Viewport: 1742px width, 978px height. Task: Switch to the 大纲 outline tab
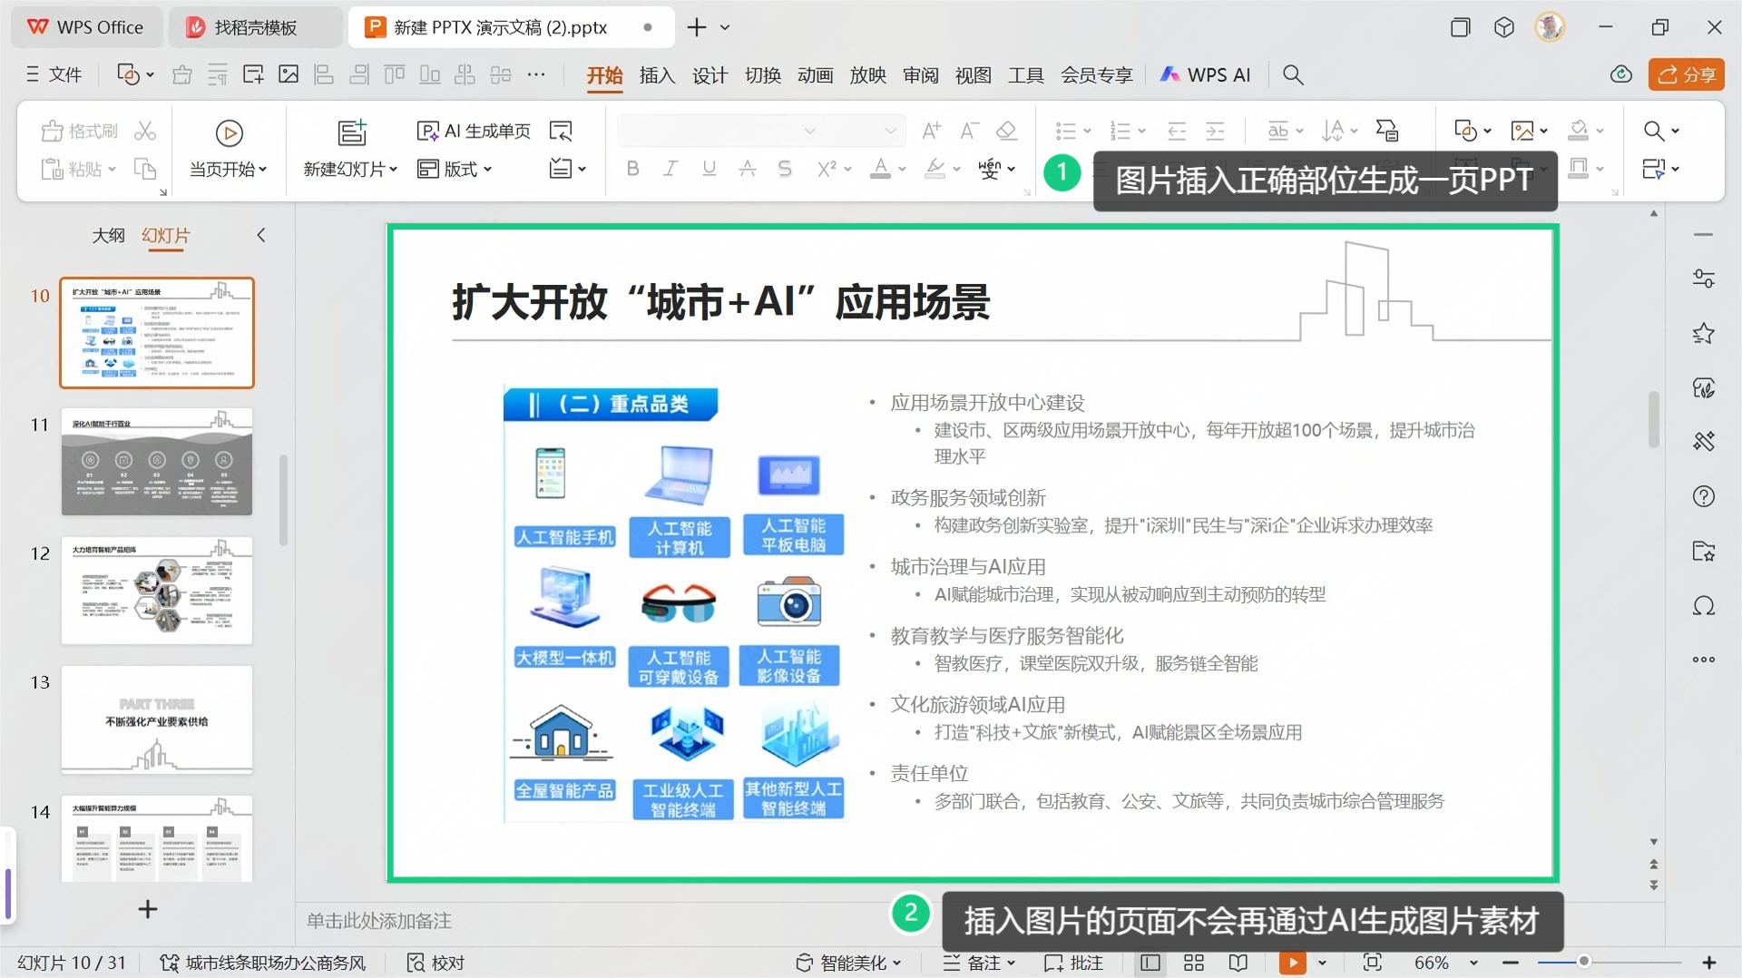point(108,236)
